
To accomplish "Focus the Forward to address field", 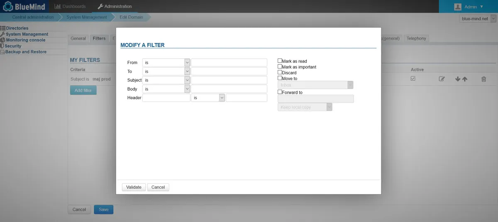I will coord(315,99).
